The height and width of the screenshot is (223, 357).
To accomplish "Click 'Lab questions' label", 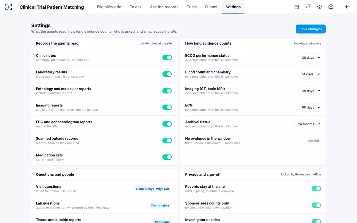I will click(x=48, y=203).
